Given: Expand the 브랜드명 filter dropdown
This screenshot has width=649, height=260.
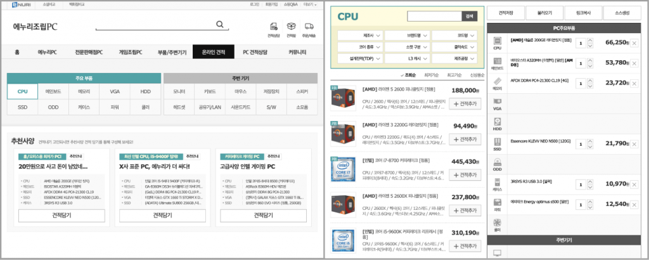Looking at the screenshot, I should [408, 36].
